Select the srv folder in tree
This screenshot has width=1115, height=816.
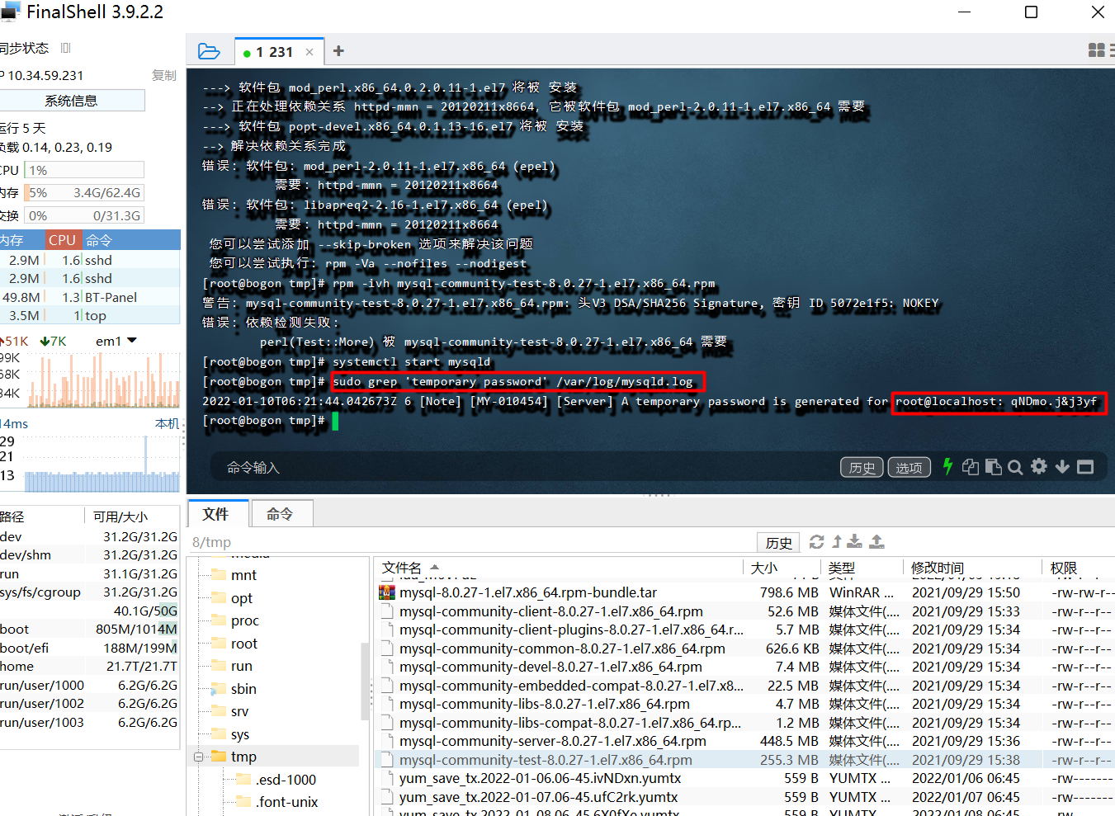coord(239,711)
